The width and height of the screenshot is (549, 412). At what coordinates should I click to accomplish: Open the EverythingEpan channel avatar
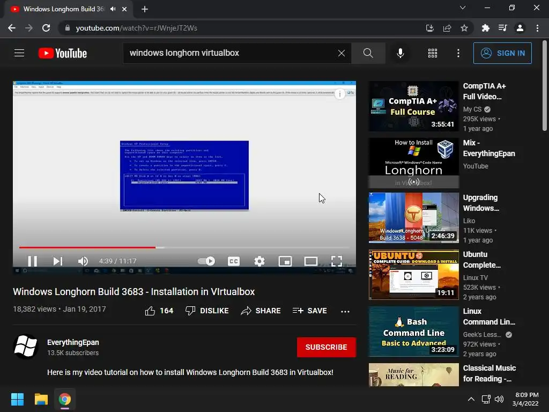click(26, 347)
